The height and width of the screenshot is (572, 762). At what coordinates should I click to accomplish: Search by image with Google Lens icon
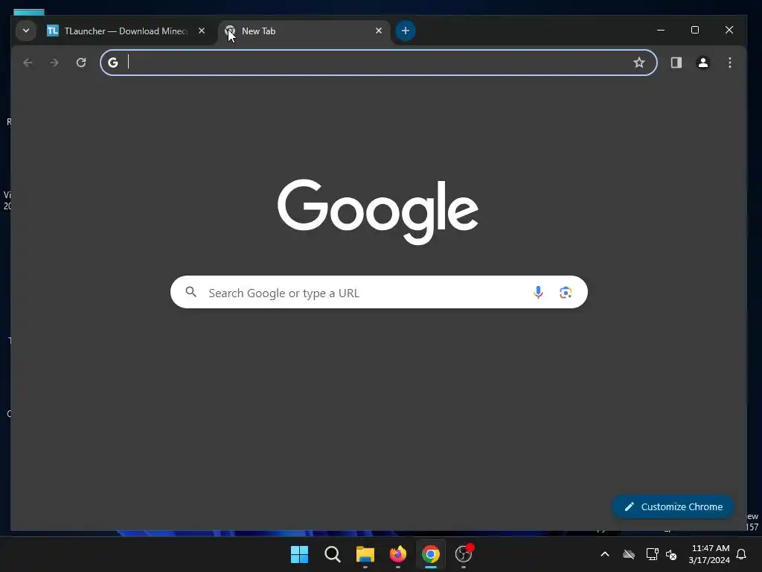(566, 292)
